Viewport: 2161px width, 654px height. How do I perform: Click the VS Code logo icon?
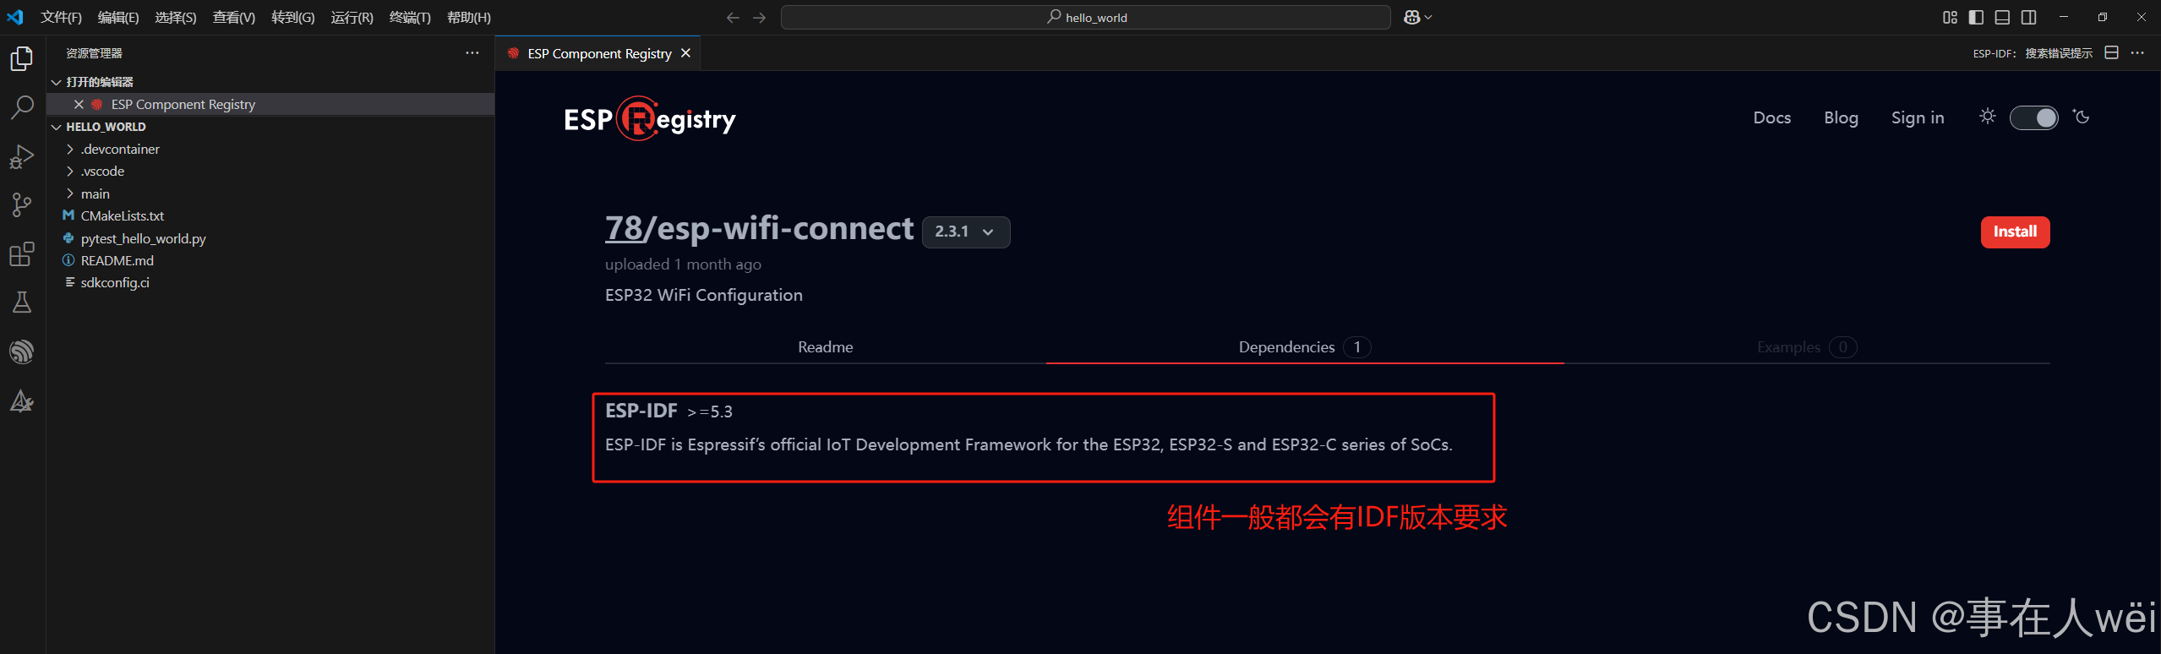pos(15,17)
